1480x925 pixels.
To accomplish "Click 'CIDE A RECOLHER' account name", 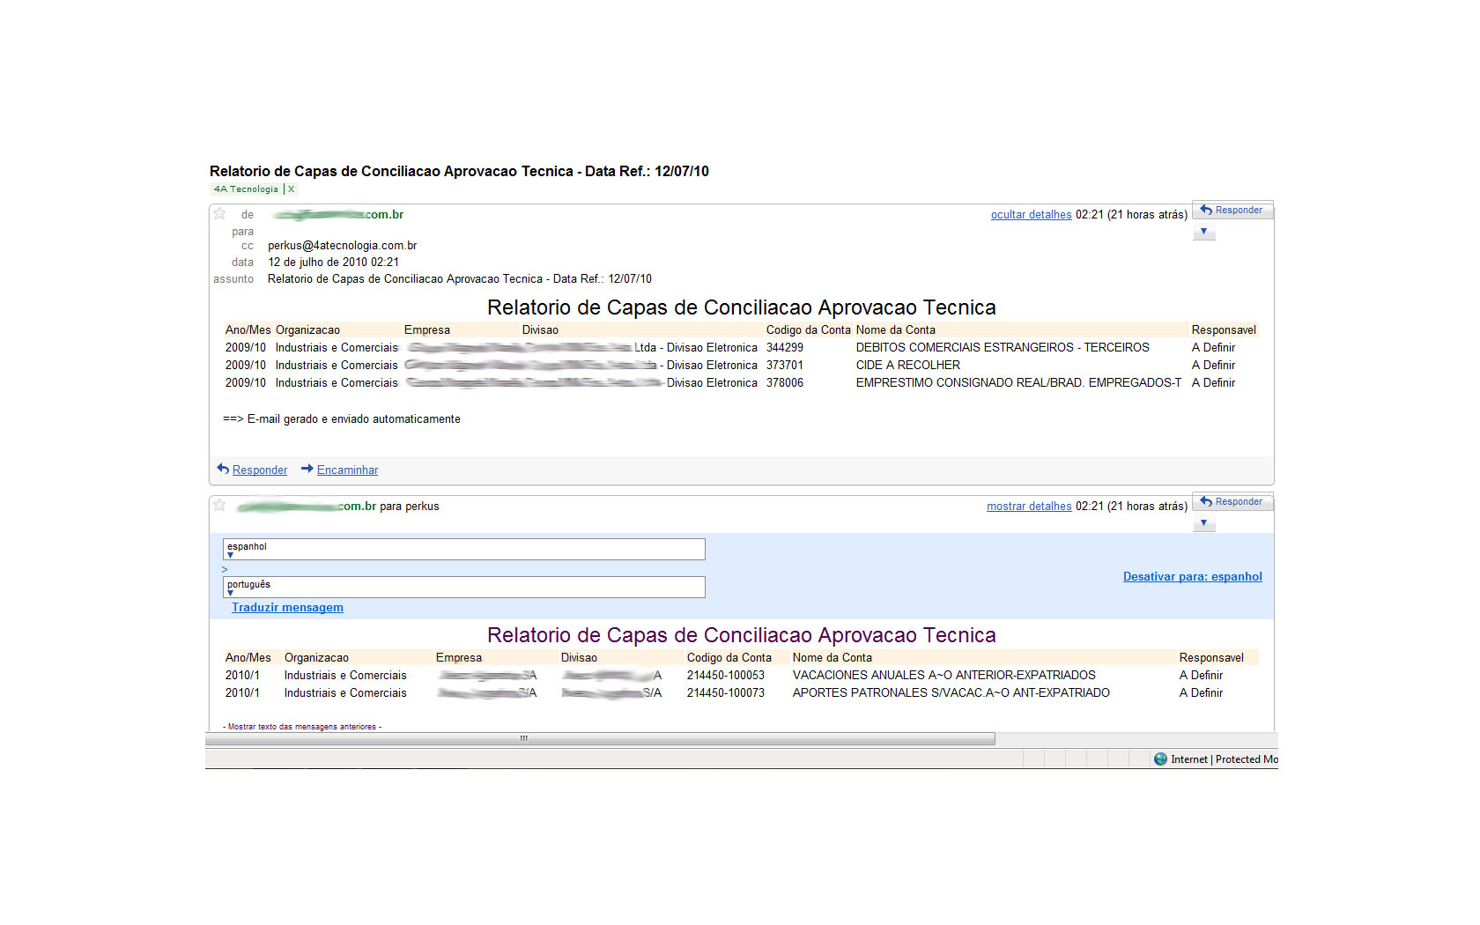I will (x=908, y=366).
